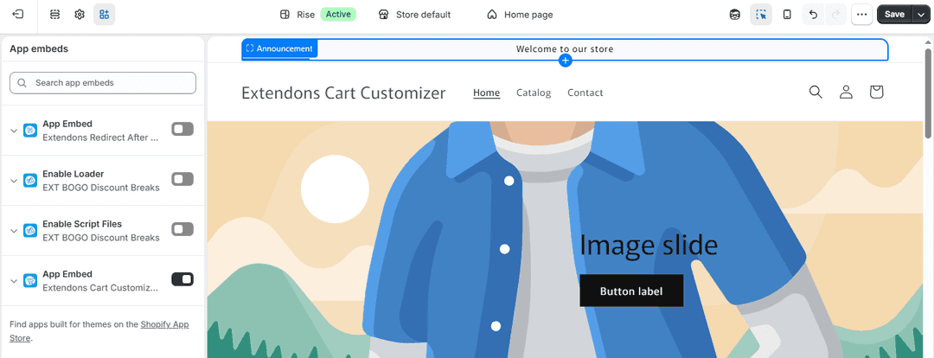Click the Save button
934x358 pixels.
[894, 15]
